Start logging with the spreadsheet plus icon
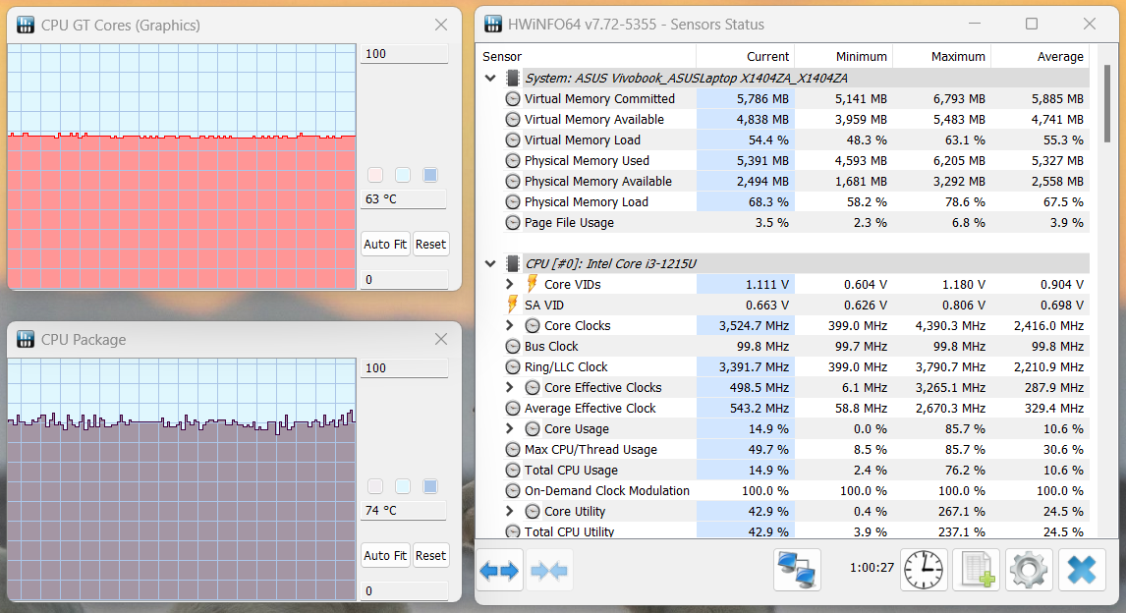 pos(976,570)
